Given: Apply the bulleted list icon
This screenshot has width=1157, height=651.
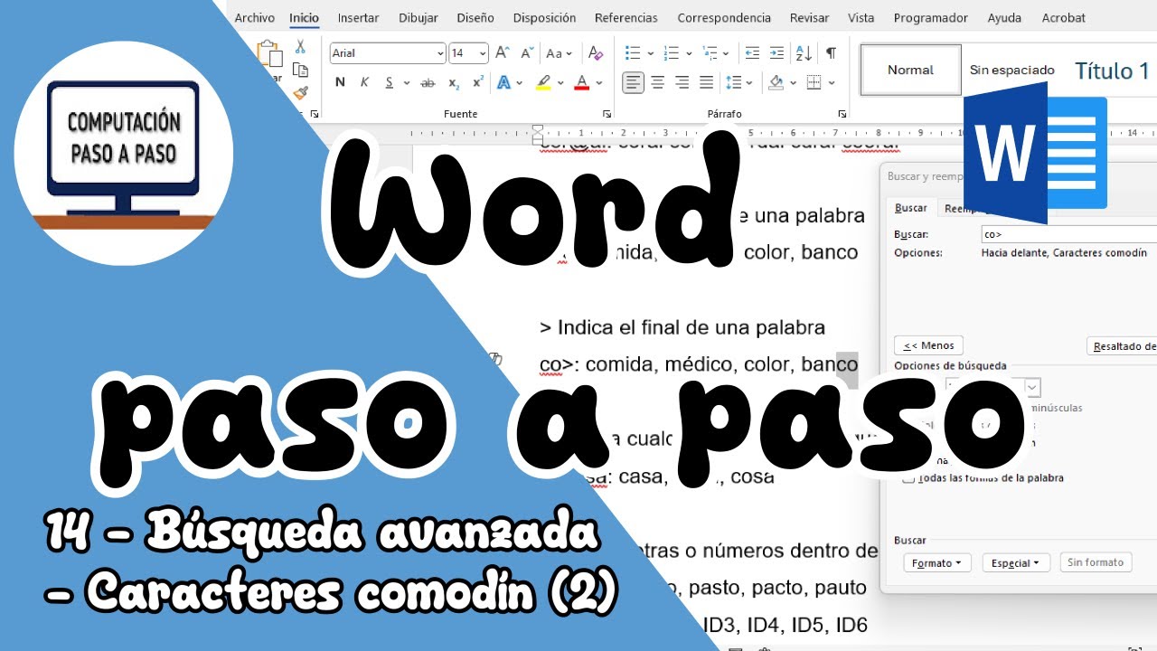Looking at the screenshot, I should pos(633,53).
